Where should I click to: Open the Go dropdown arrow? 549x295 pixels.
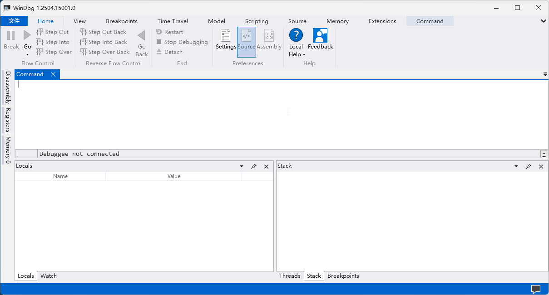pyautogui.click(x=27, y=54)
